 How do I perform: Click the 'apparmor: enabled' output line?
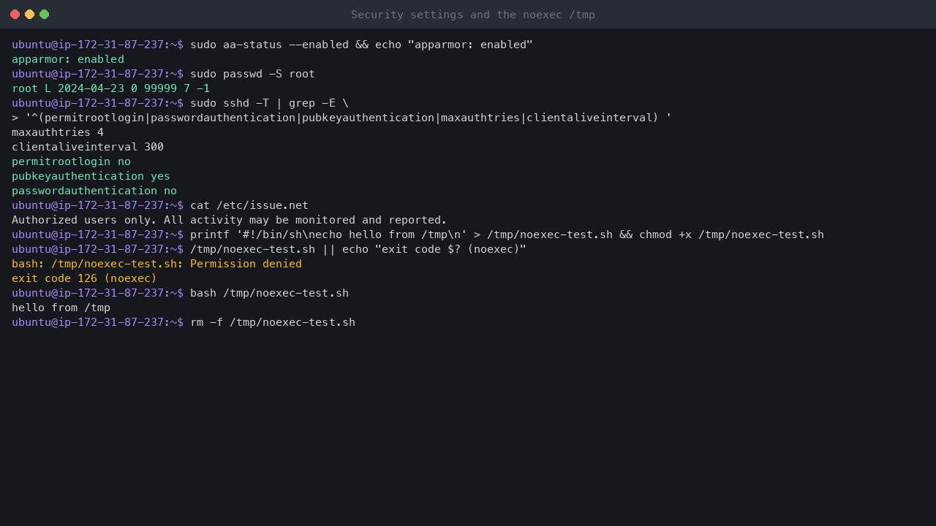[68, 59]
